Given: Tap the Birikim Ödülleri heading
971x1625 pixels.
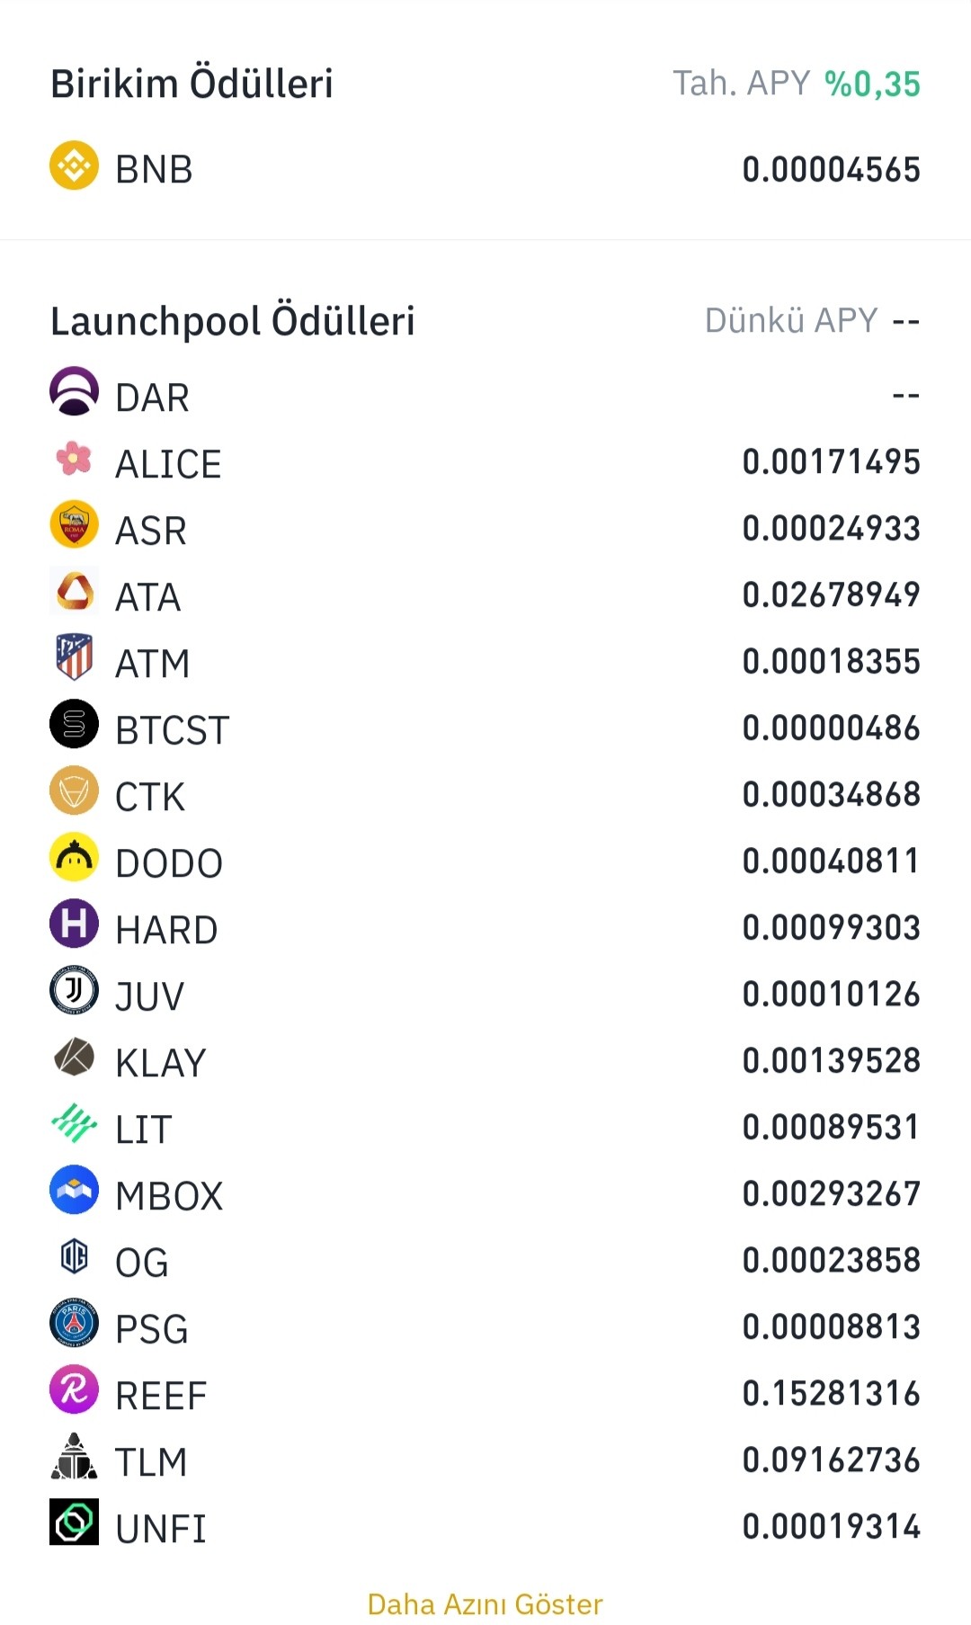Looking at the screenshot, I should tap(192, 84).
